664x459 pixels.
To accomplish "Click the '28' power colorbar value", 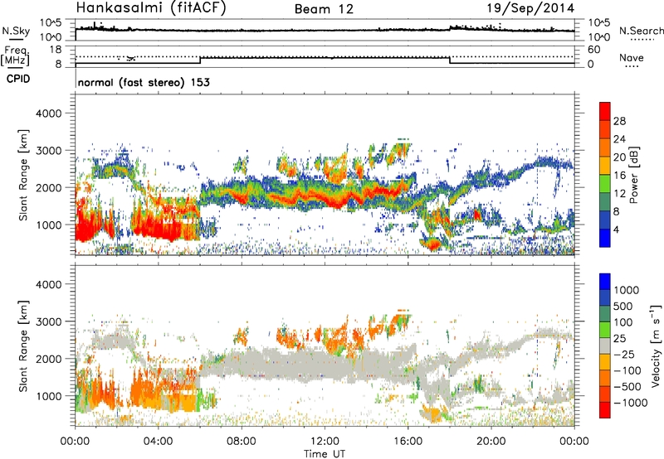I will pos(619,121).
